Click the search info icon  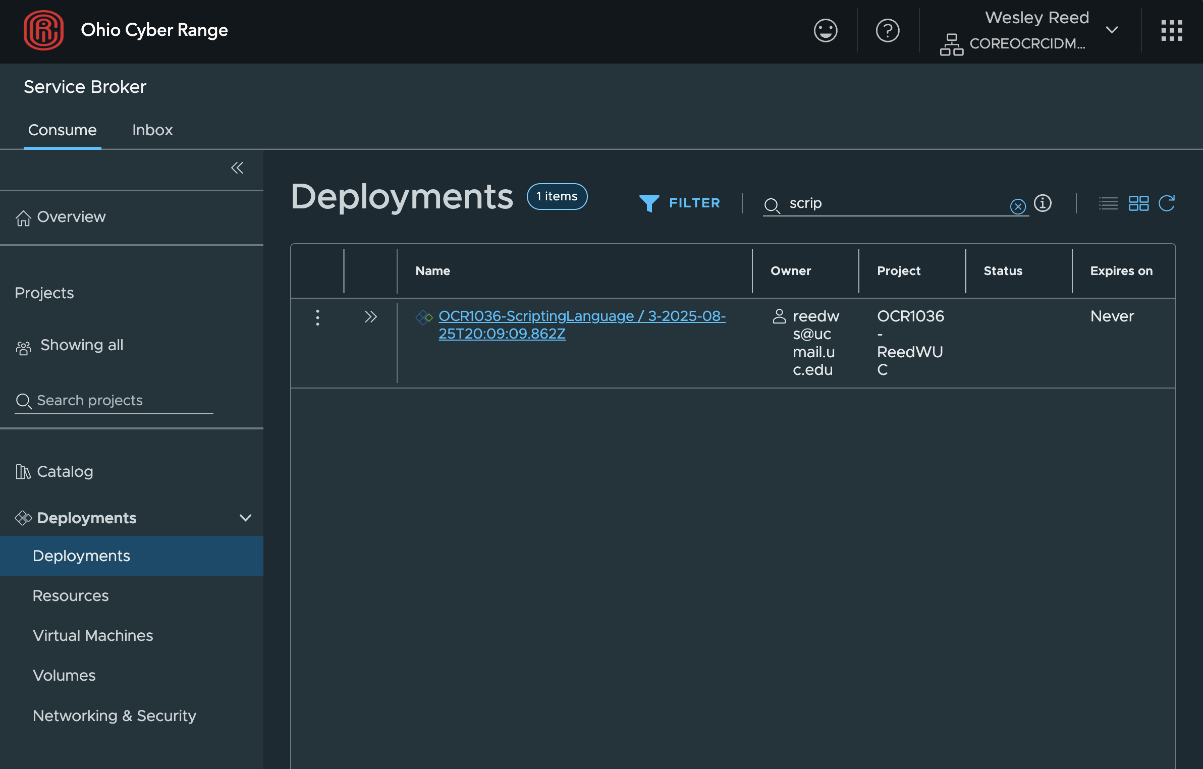pyautogui.click(x=1043, y=203)
